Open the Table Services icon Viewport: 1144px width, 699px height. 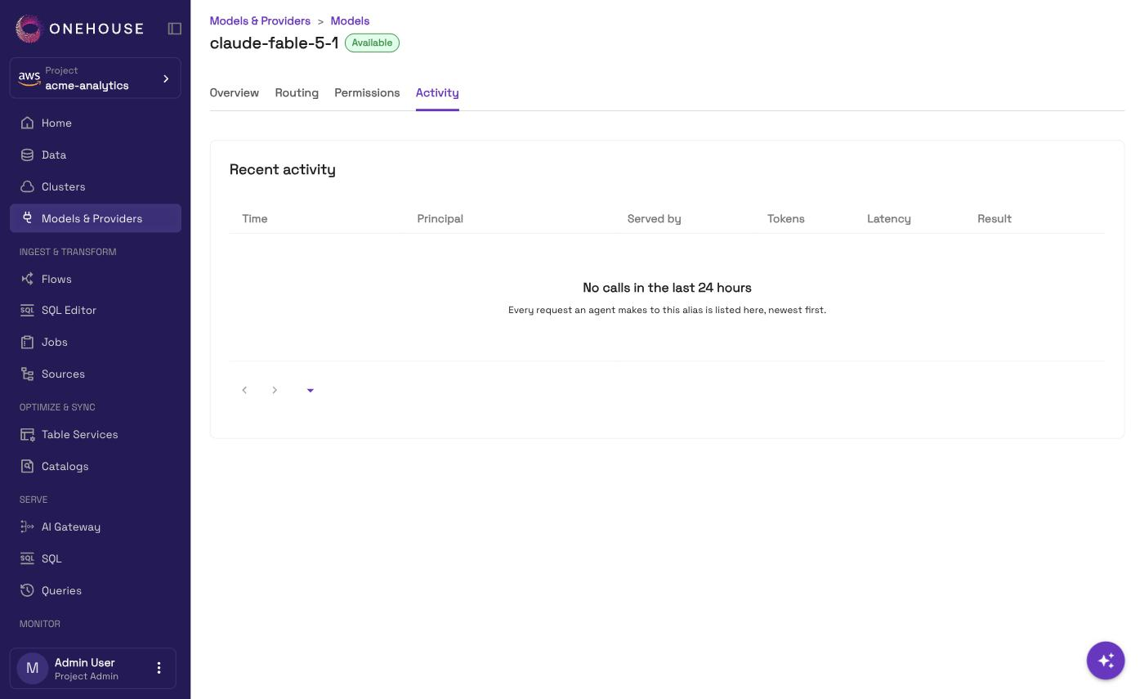tap(27, 434)
